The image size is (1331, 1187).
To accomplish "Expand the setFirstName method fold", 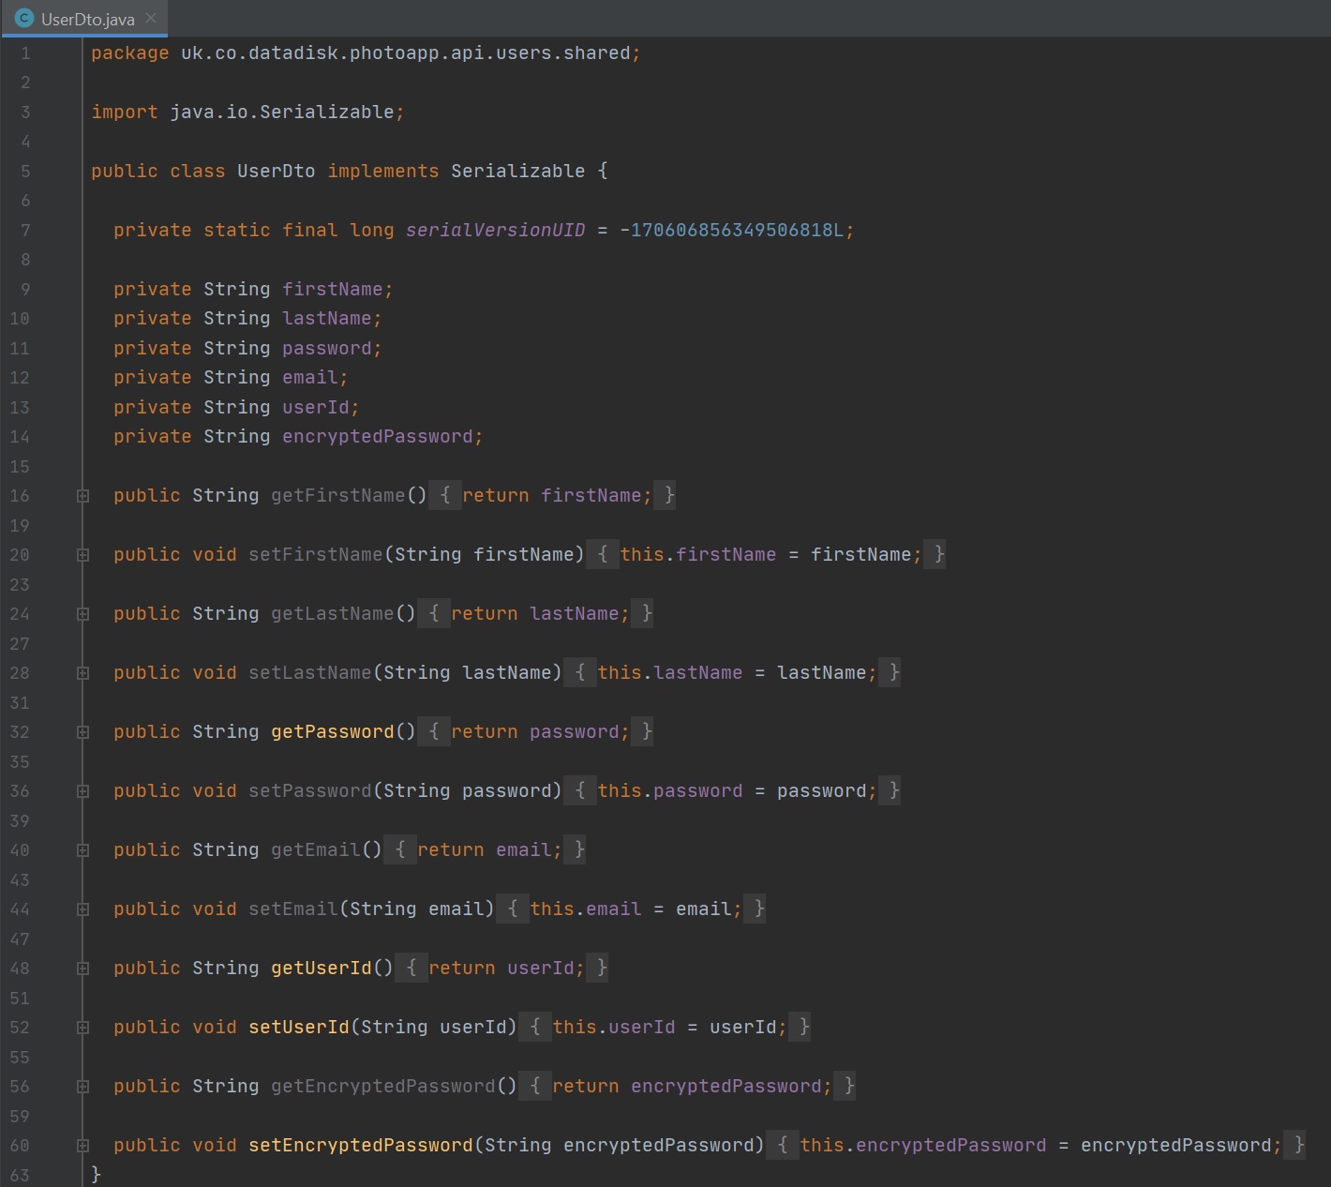I will [82, 555].
